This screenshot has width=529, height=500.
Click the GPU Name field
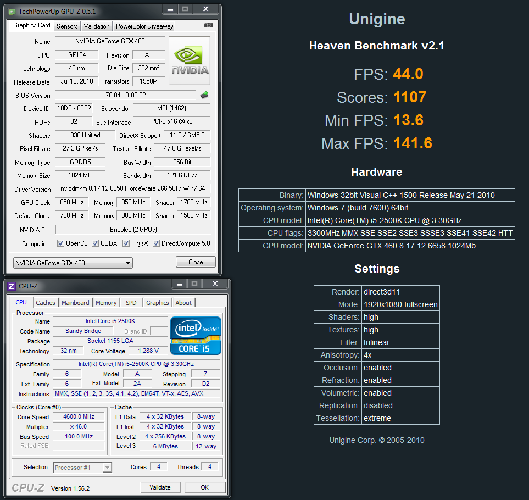point(110,41)
